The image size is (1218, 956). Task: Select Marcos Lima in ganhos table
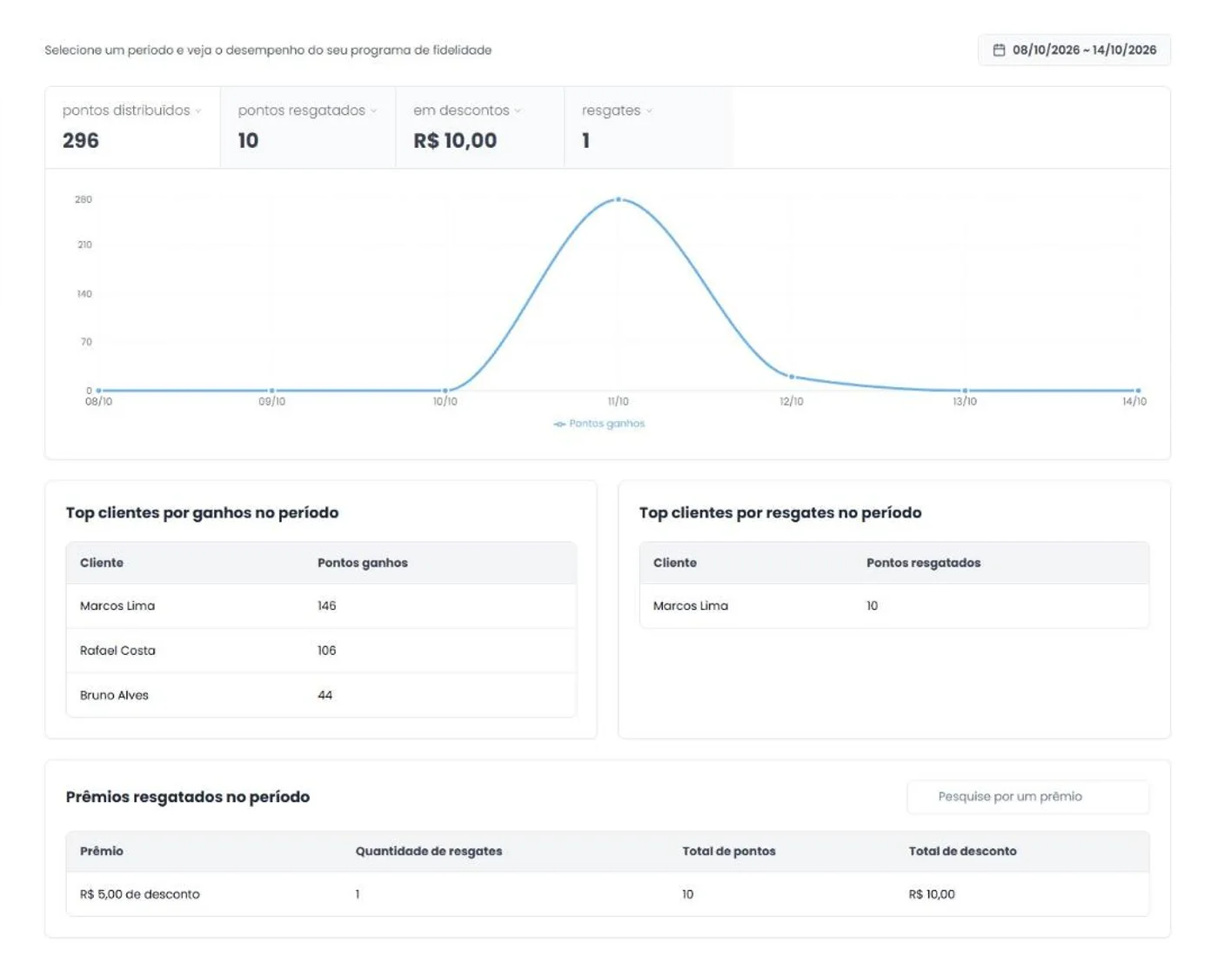click(321, 606)
